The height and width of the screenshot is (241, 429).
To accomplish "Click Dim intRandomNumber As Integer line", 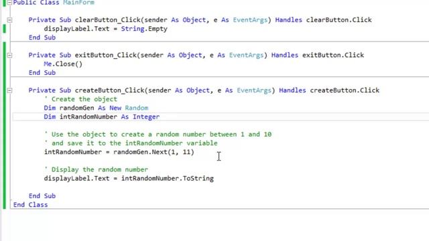I will click(x=102, y=116).
